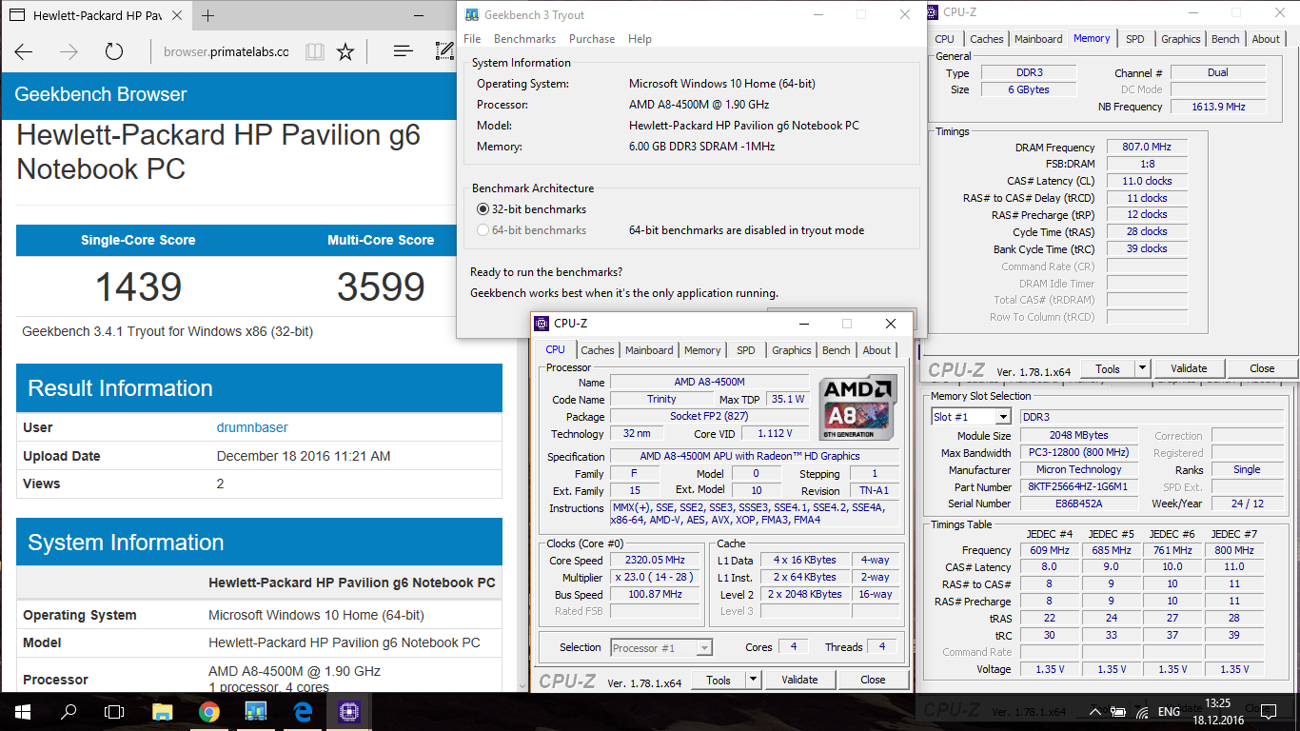Select Caches tab in CPU-Z Memory window

[x=987, y=39]
